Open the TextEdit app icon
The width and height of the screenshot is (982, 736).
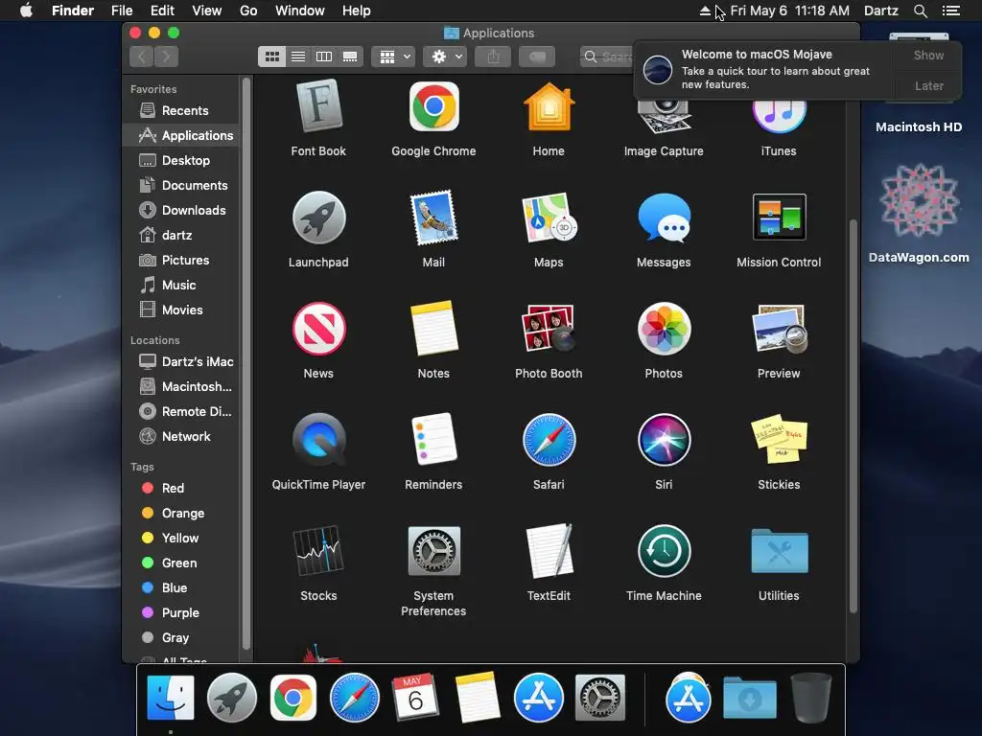click(549, 551)
